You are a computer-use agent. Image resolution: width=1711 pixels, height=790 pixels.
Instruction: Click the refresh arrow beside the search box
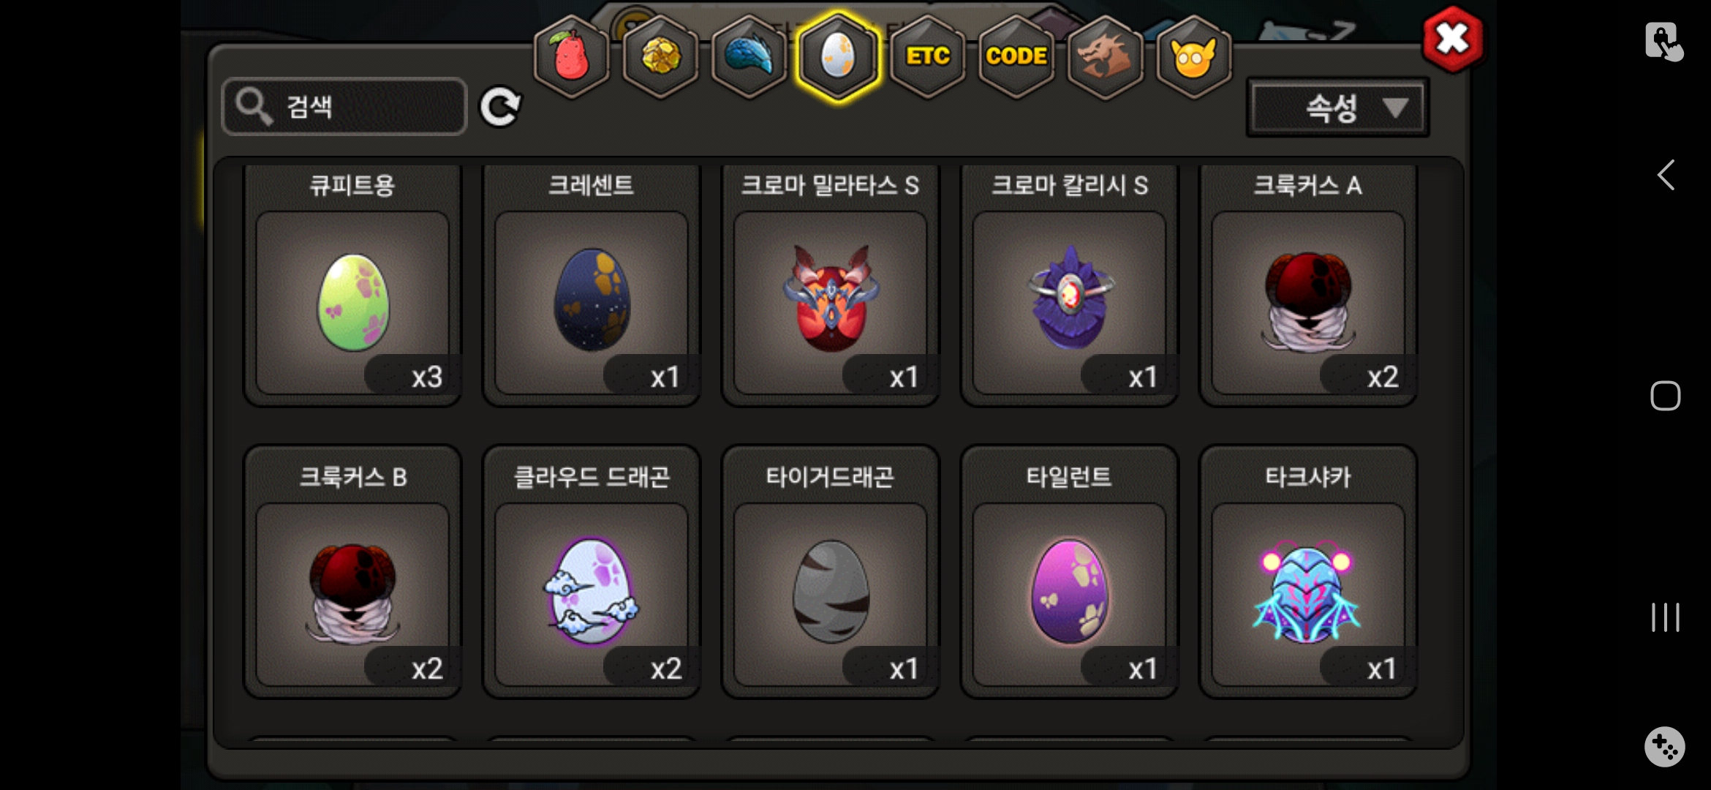500,107
